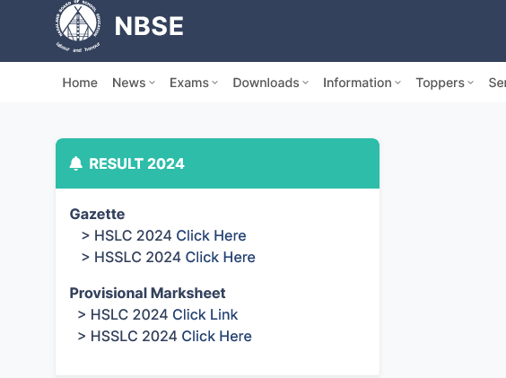Viewport: 506px width, 378px height.
Task: Open the Toppers menu
Action: coord(440,83)
